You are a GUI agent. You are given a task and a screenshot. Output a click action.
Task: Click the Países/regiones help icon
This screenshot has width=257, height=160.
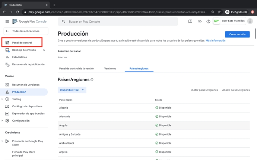pos(92,80)
